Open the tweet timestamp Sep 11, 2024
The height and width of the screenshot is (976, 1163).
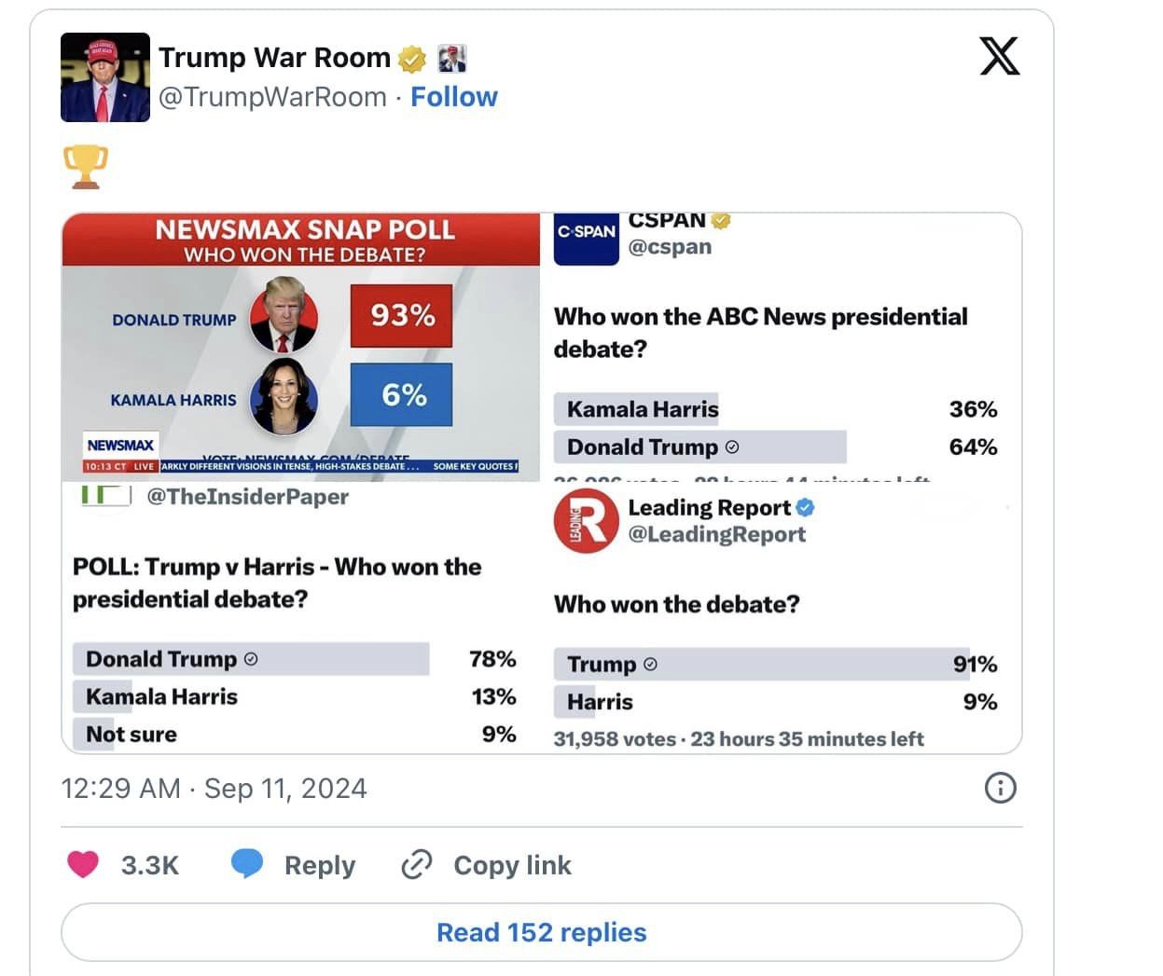pyautogui.click(x=214, y=789)
